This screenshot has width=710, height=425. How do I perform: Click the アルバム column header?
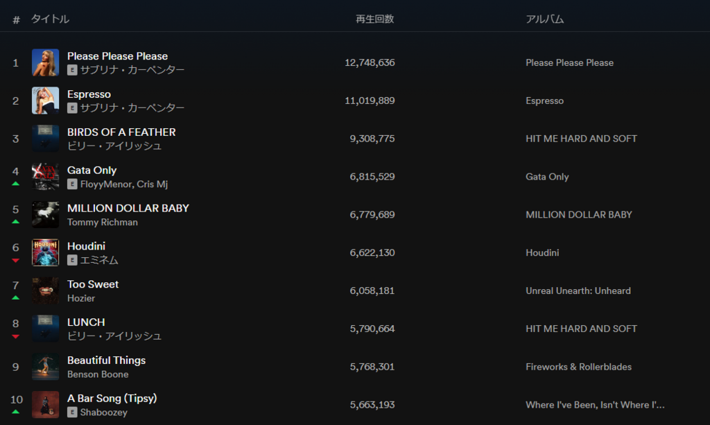(x=545, y=19)
